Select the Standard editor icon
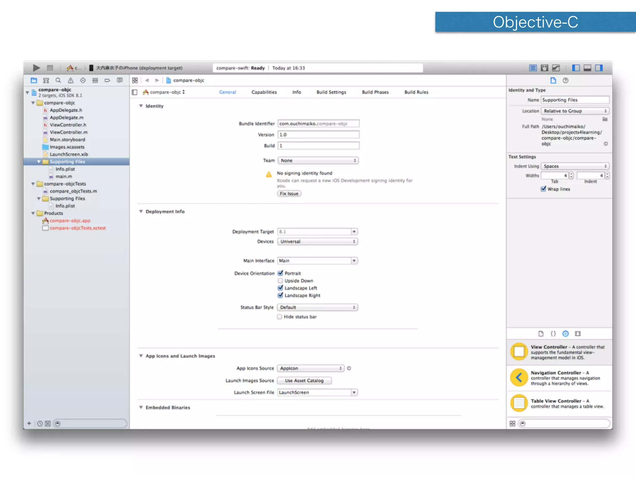The height and width of the screenshot is (477, 636). tap(533, 68)
